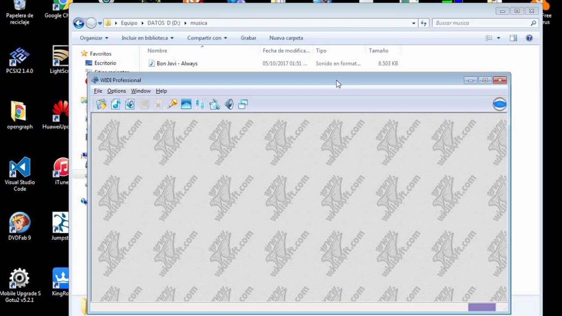562x316 pixels.
Task: Click the opengraph desktop icon
Action: [x=19, y=115]
